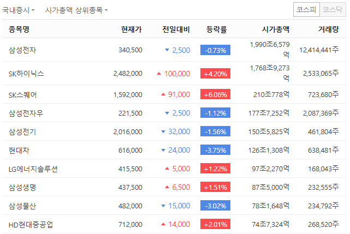Click the -0.73% badge for 삼성전자
The height and width of the screenshot is (234, 350).
click(x=215, y=50)
